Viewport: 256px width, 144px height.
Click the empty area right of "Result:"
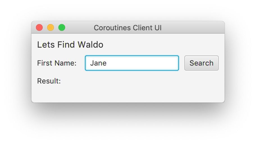pos(126,81)
